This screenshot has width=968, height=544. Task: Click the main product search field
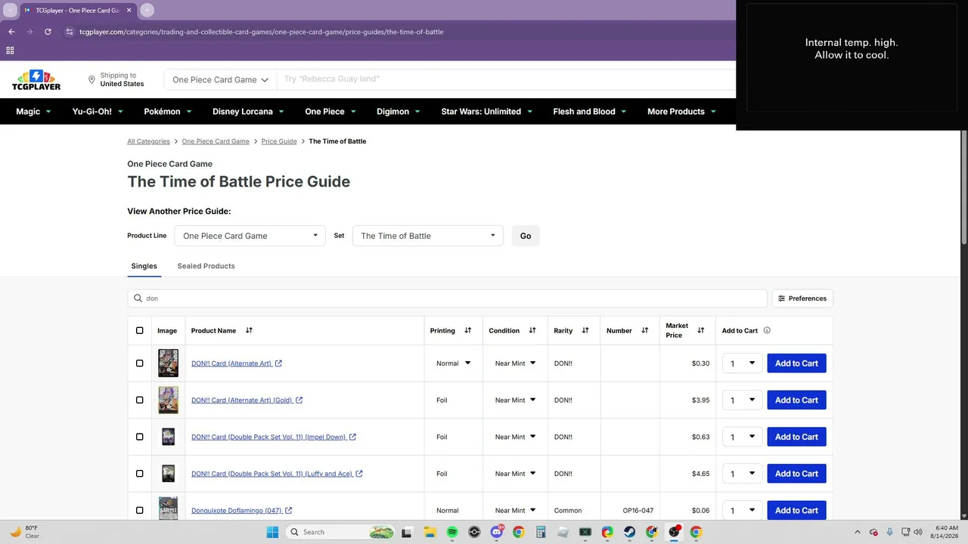tap(507, 79)
